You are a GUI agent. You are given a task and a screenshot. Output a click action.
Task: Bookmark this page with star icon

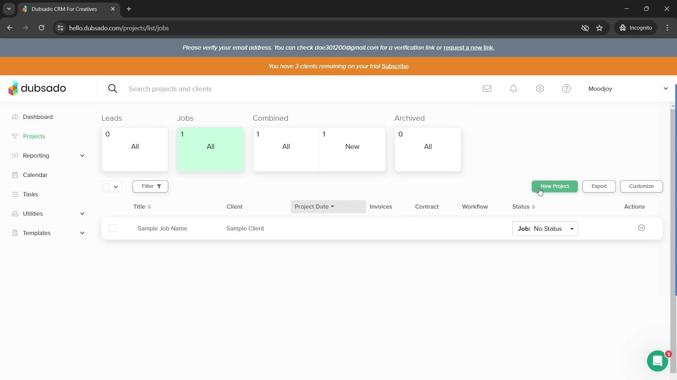click(x=599, y=28)
